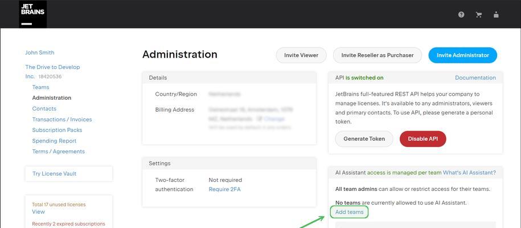This screenshot has width=521, height=228.
Task: Open Spending Report page
Action: pyautogui.click(x=54, y=141)
